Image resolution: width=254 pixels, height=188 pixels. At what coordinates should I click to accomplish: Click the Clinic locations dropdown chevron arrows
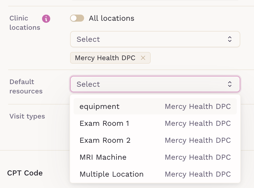point(230,39)
